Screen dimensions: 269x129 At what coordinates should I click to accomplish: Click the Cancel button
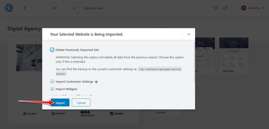tap(81, 102)
